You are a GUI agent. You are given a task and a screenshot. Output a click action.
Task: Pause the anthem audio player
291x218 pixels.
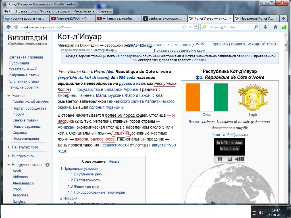point(220,159)
